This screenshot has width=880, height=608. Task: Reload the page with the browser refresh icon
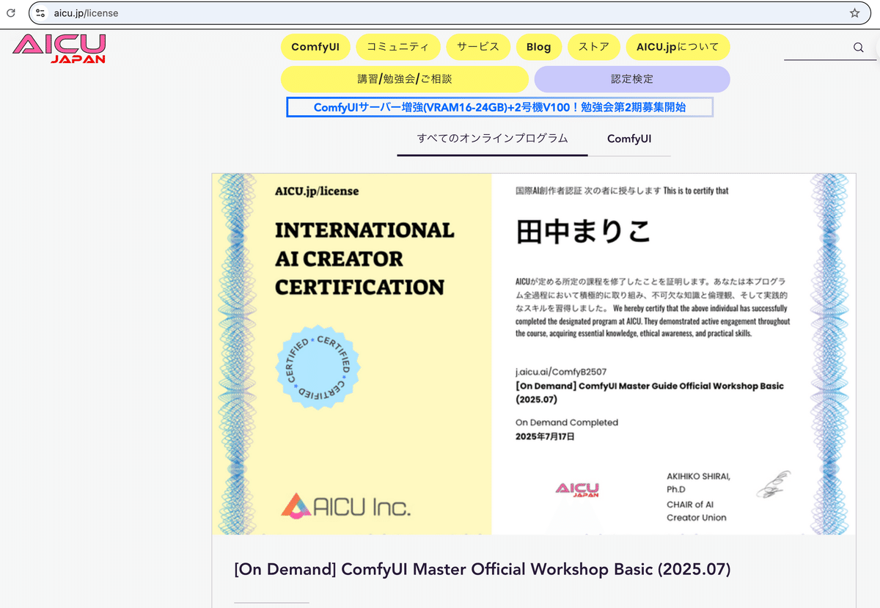pos(10,13)
